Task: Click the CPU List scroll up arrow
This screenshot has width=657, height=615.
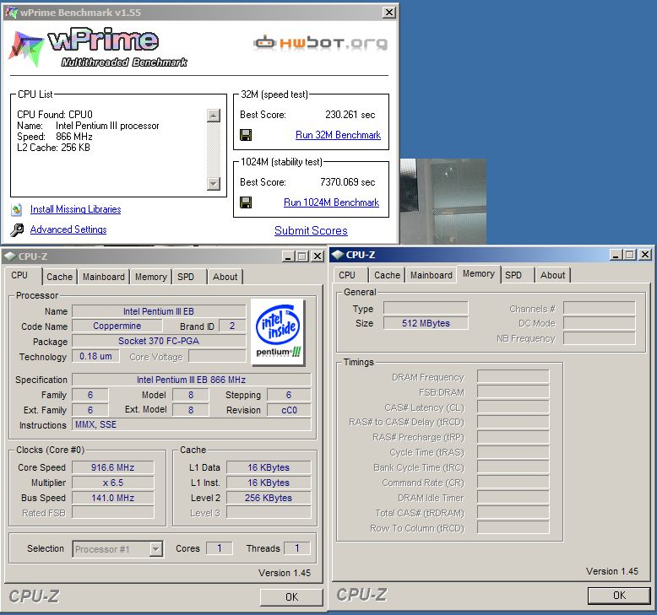Action: (x=214, y=116)
